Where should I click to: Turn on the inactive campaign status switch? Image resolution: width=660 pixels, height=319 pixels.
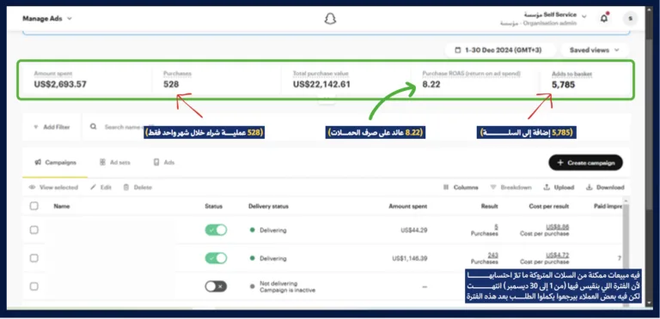(216, 286)
